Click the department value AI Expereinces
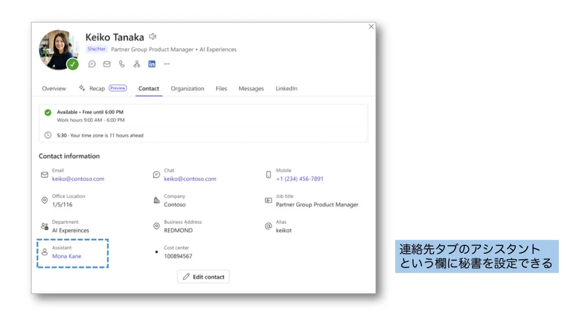 [x=70, y=230]
